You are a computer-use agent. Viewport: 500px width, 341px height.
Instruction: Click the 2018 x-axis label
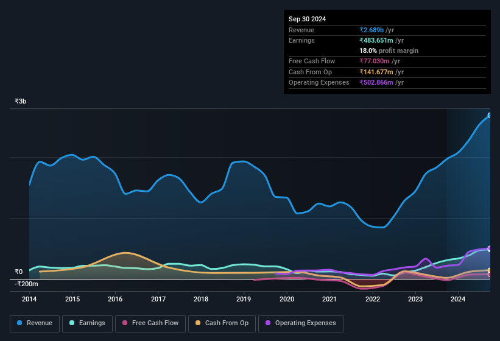(x=201, y=299)
